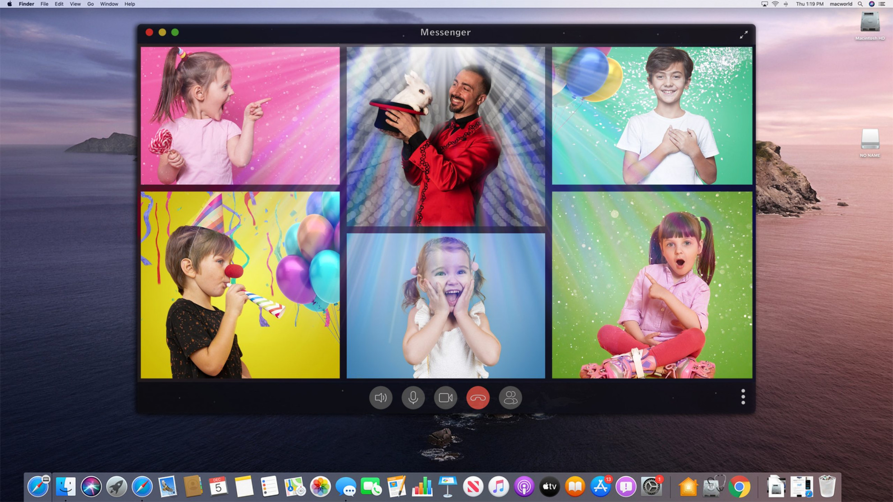Viewport: 893px width, 502px height.
Task: Open App Store with 13 badge
Action: pyautogui.click(x=601, y=487)
